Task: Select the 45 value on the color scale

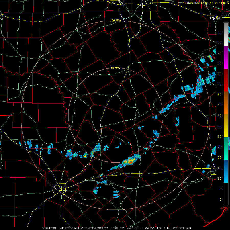Action: tap(220, 105)
